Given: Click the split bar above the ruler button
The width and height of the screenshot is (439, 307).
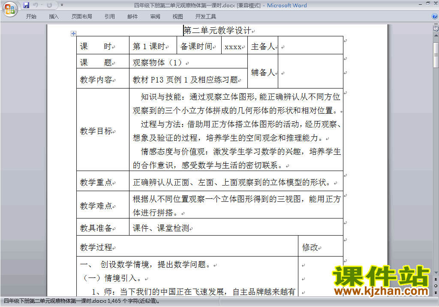Looking at the screenshot, I should pyautogui.click(x=436, y=24).
